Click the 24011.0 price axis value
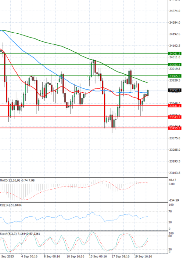 [x=175, y=57]
